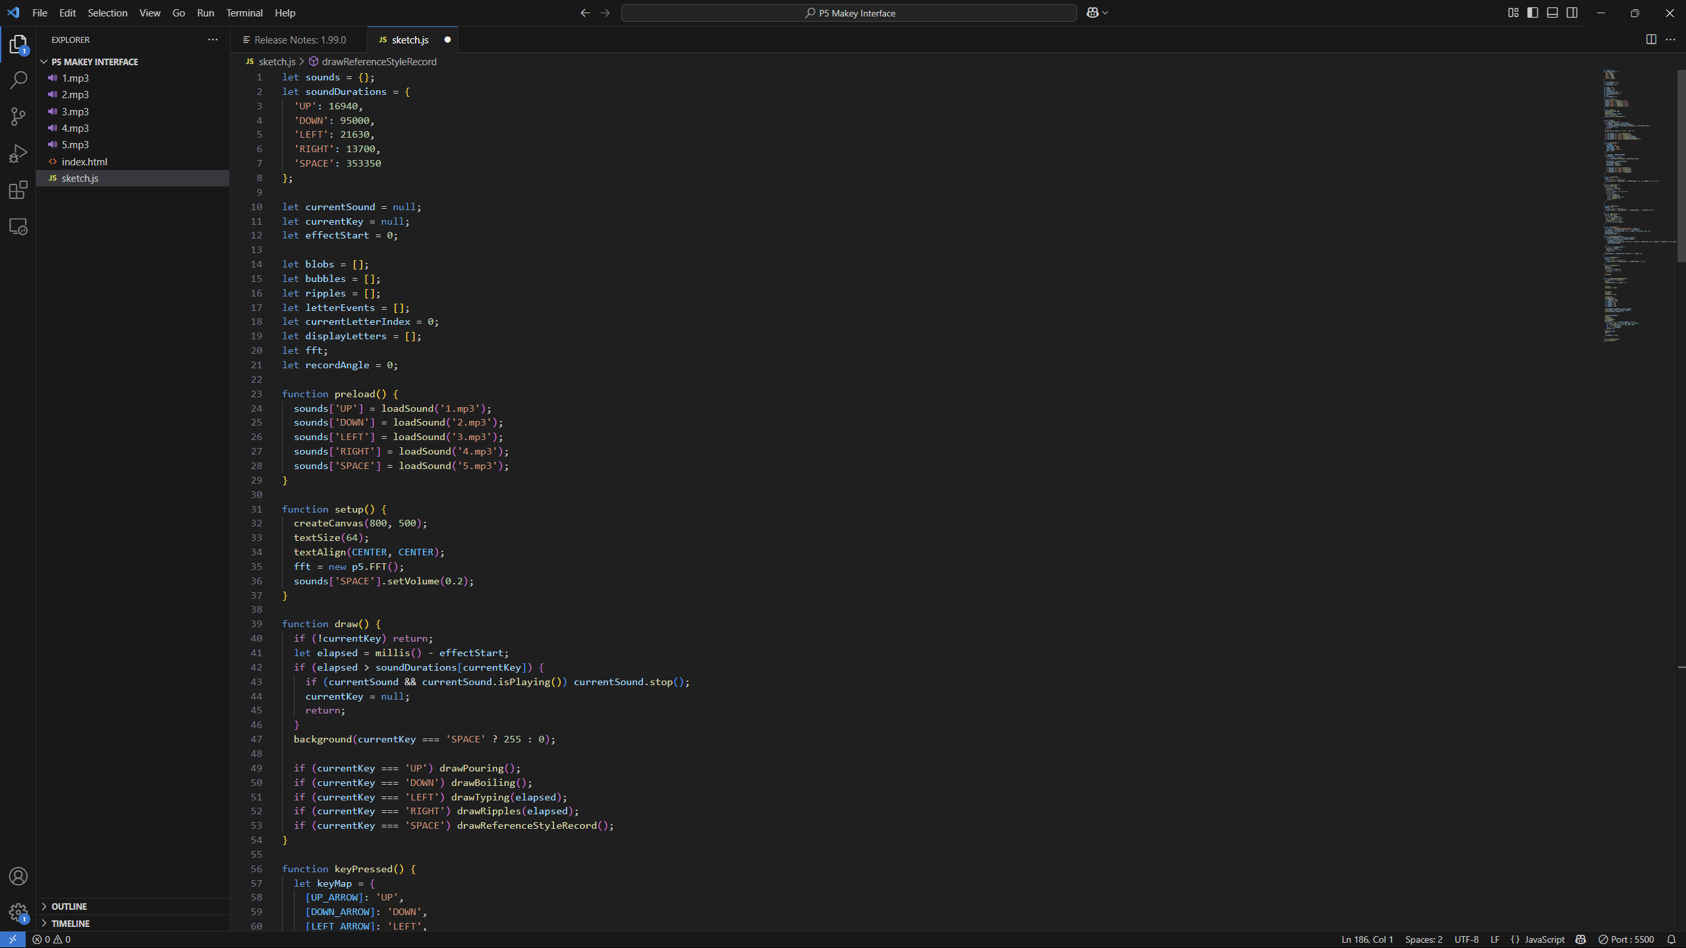This screenshot has width=1686, height=948.
Task: Open the Extensions icon
Action: (18, 190)
